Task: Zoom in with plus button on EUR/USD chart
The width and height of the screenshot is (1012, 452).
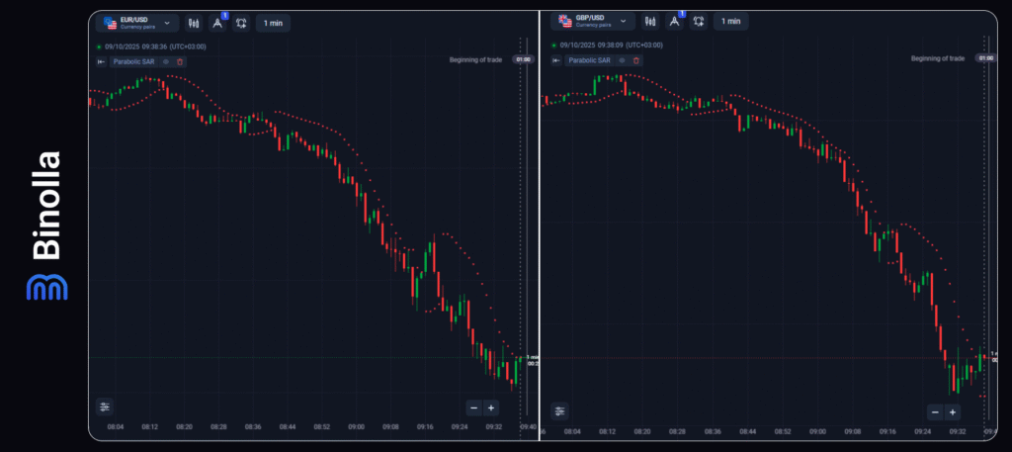Action: point(491,407)
